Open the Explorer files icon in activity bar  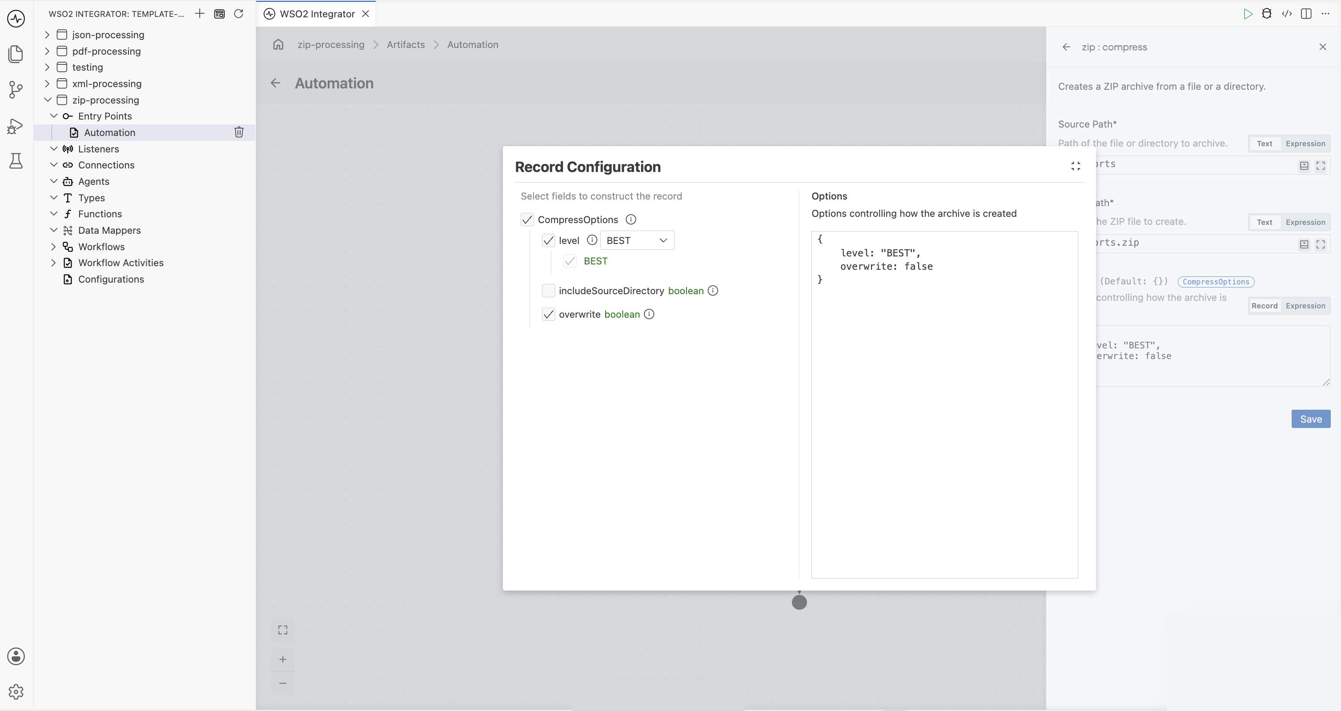[16, 54]
